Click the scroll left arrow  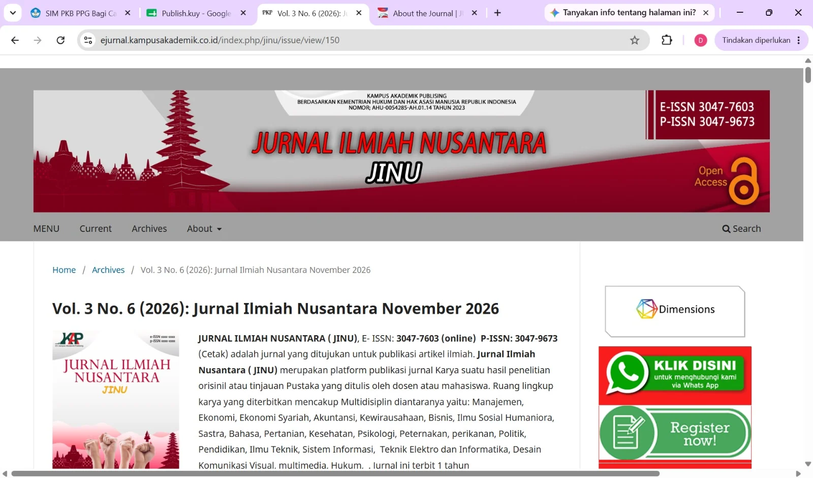coord(5,474)
